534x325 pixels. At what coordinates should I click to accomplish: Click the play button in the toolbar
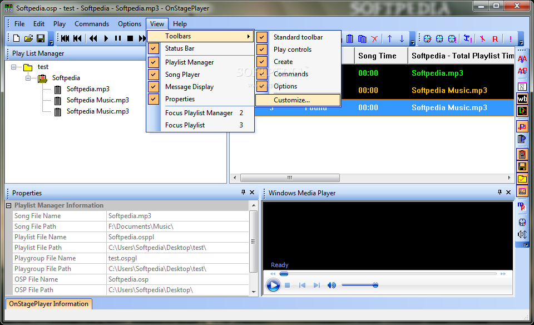(x=106, y=38)
